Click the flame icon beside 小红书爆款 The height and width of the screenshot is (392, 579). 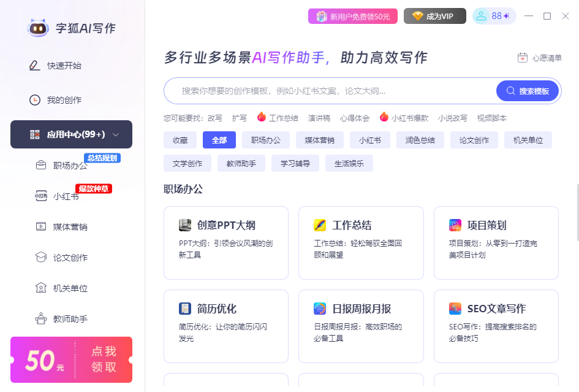[x=384, y=117]
